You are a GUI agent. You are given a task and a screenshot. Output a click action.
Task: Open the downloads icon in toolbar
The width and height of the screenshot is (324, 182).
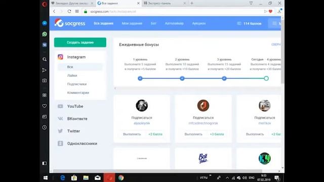pyautogui.click(x=279, y=11)
